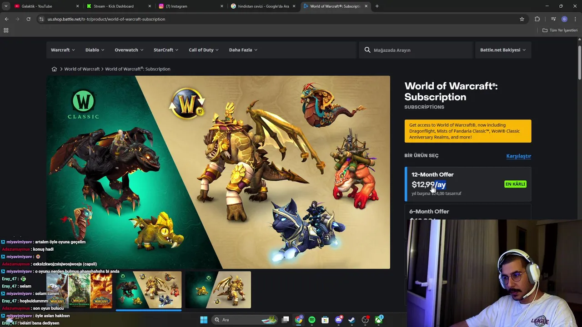
Task: Click the SUBSCRIPTIONS category label
Action: pyautogui.click(x=424, y=107)
